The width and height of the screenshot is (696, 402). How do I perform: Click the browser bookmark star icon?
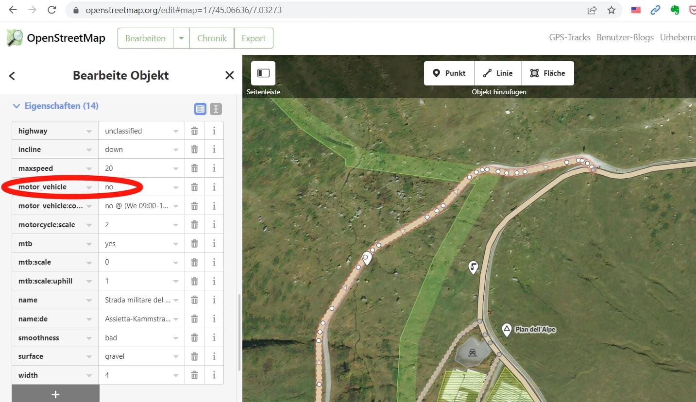coord(611,10)
